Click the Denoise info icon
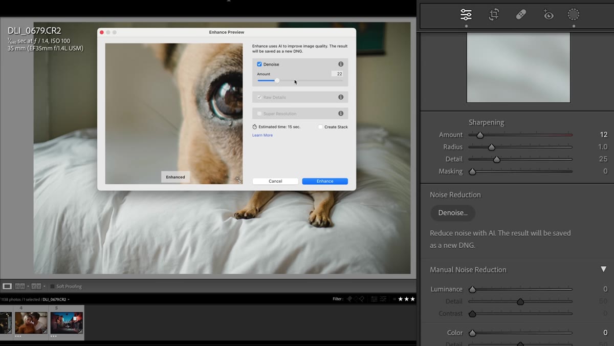 pos(341,64)
